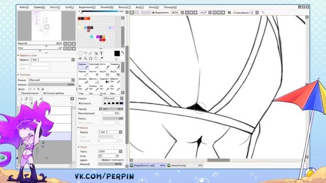Screen dimensions: 326x183
Task: Toggle lock transparency icon next to Замок
Action: point(30,89)
